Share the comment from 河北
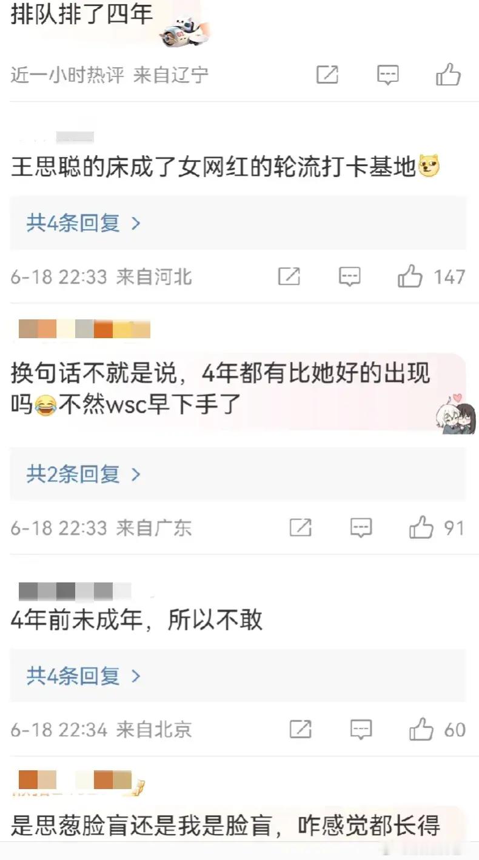 [289, 277]
